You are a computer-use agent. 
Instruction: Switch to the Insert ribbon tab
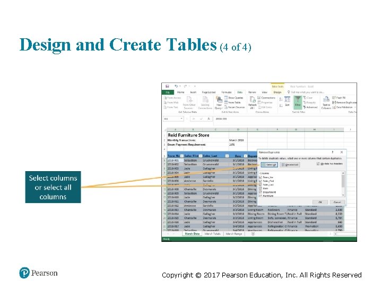[193, 92]
